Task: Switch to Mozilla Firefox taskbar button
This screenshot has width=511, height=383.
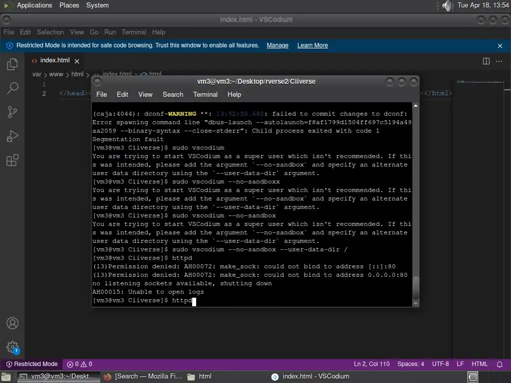Action: 143,377
